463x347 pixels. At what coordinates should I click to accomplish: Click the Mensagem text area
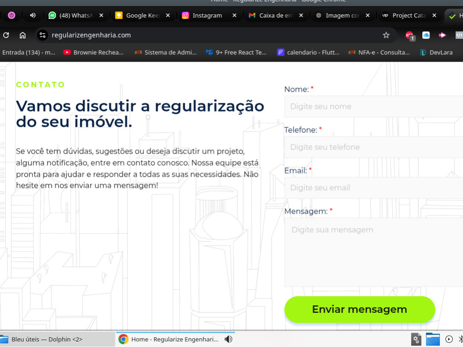pos(374,252)
